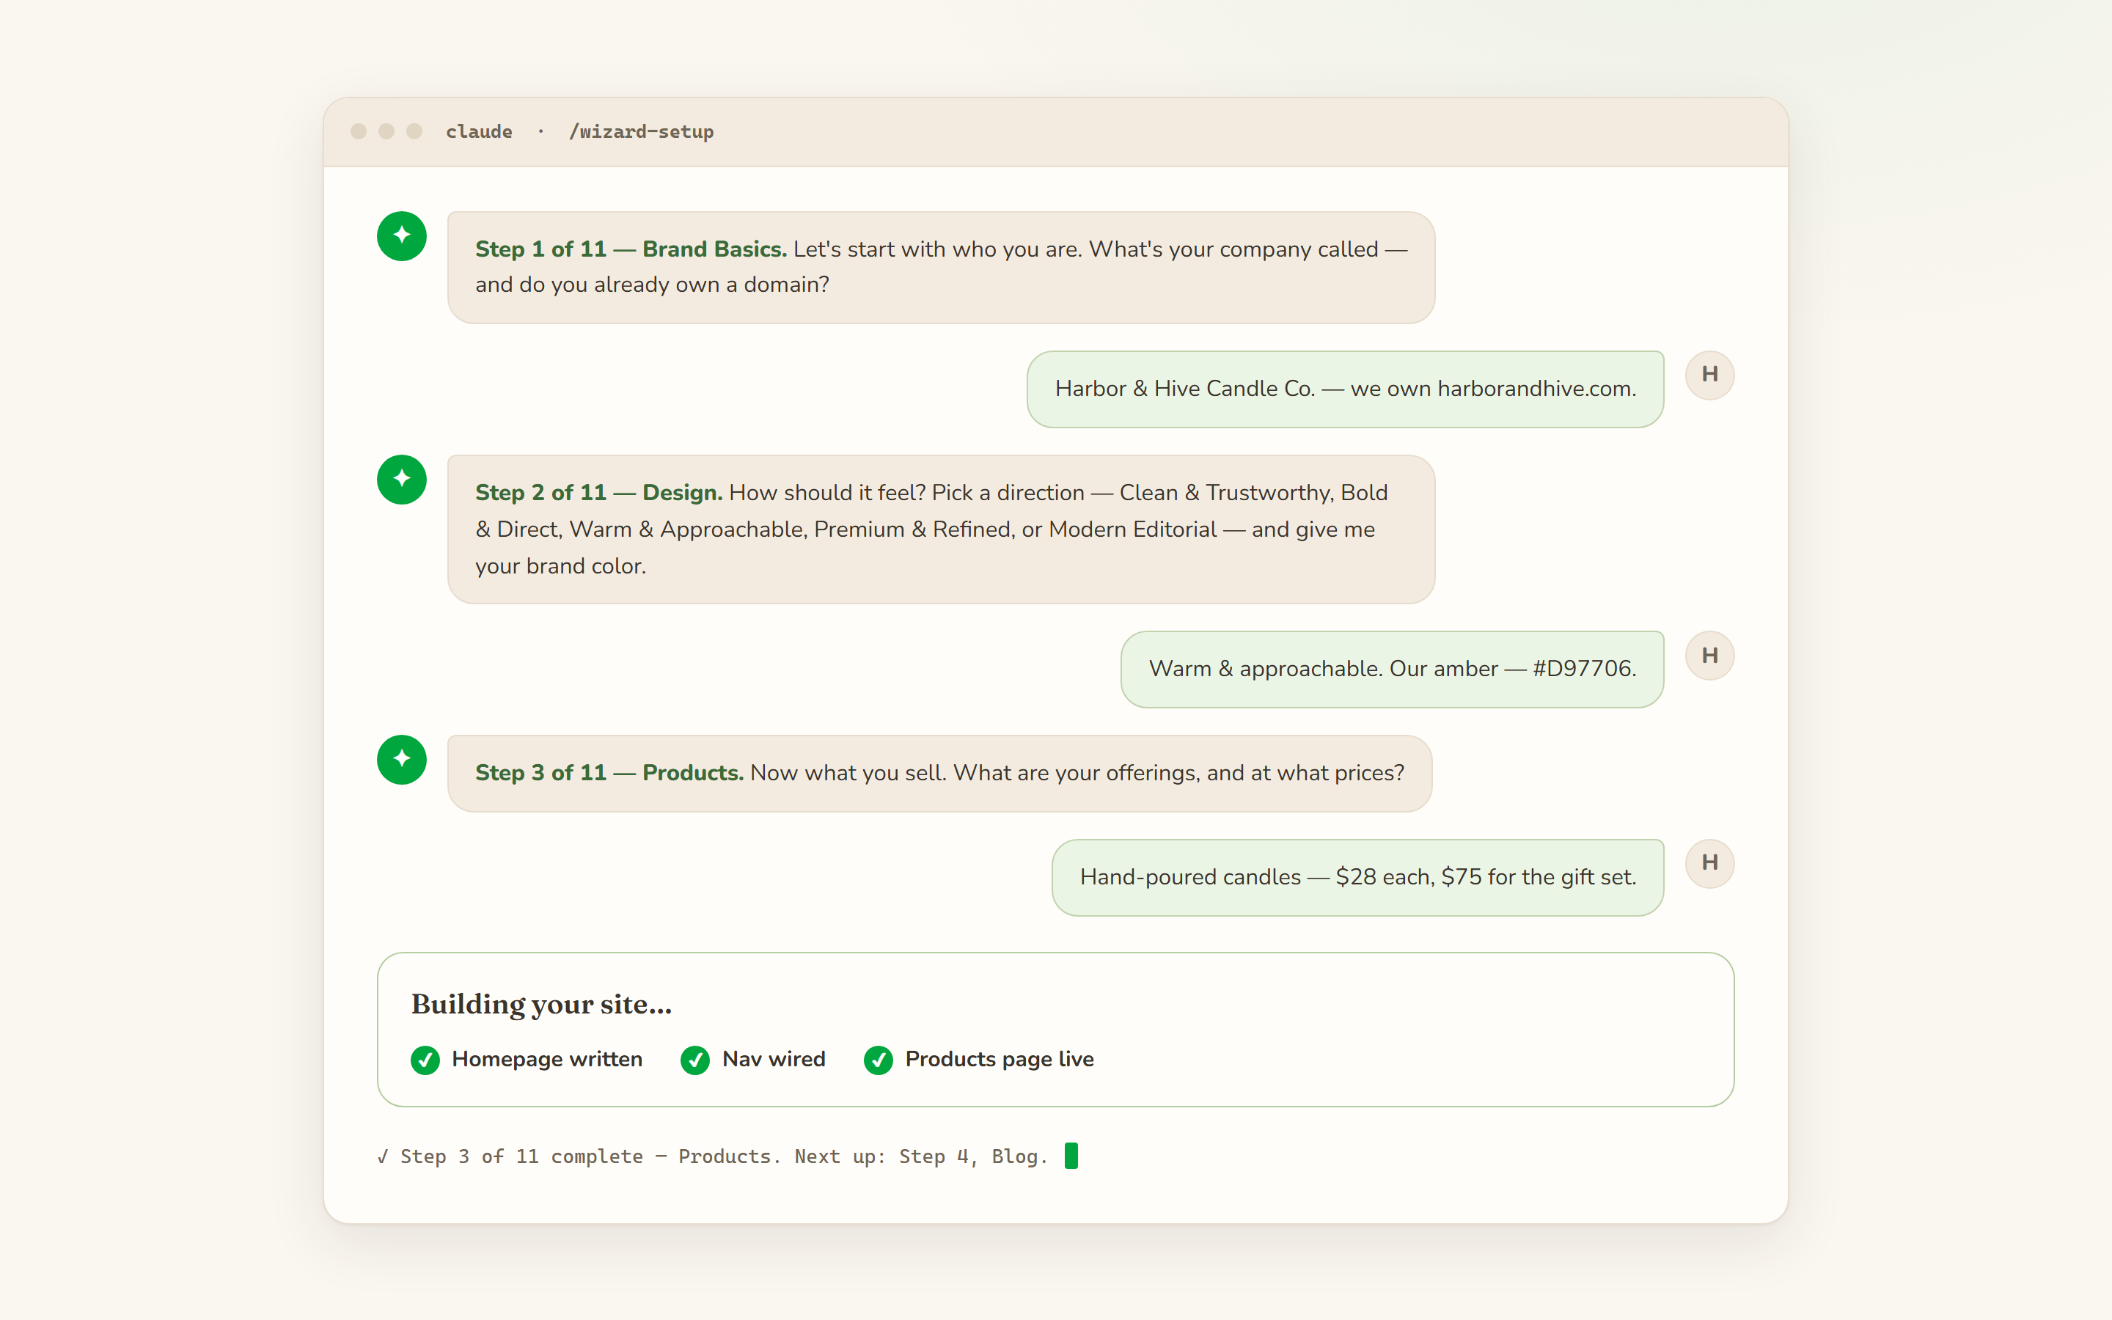Click the 'Homepage written' label
Screen dimensions: 2112x1320
[547, 1060]
